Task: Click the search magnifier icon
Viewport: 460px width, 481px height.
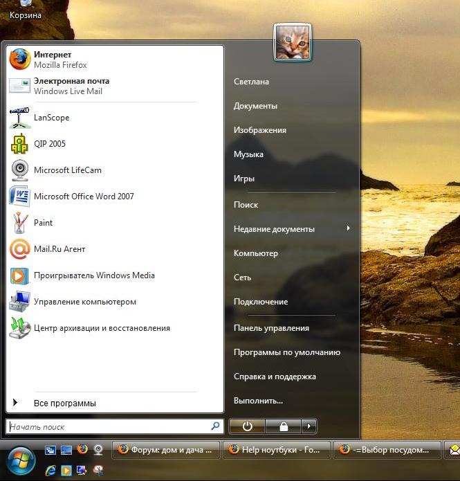Action: click(x=216, y=426)
